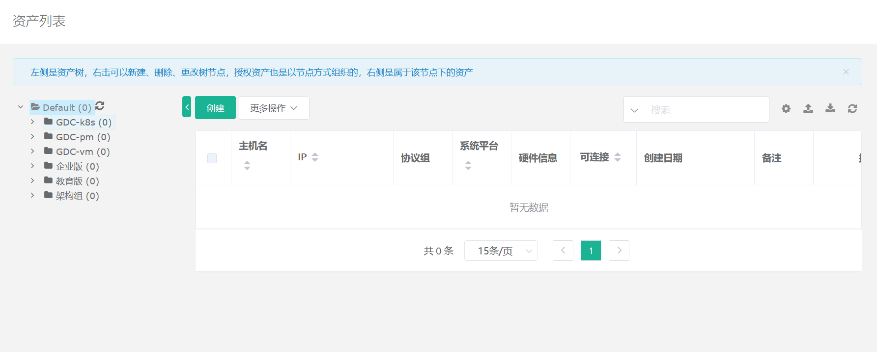Close the blue info banner
The height and width of the screenshot is (352, 877).
[x=846, y=72]
